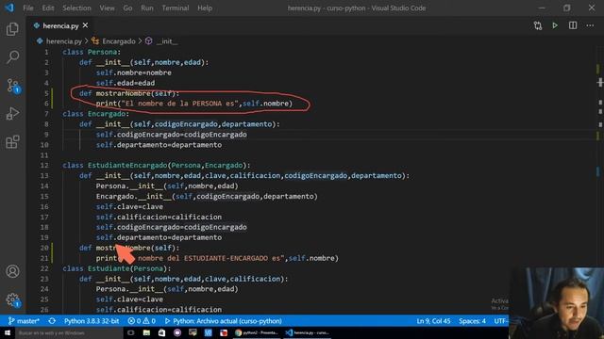
Task: Open __init__ breadcrumb dropdown
Action: point(167,41)
